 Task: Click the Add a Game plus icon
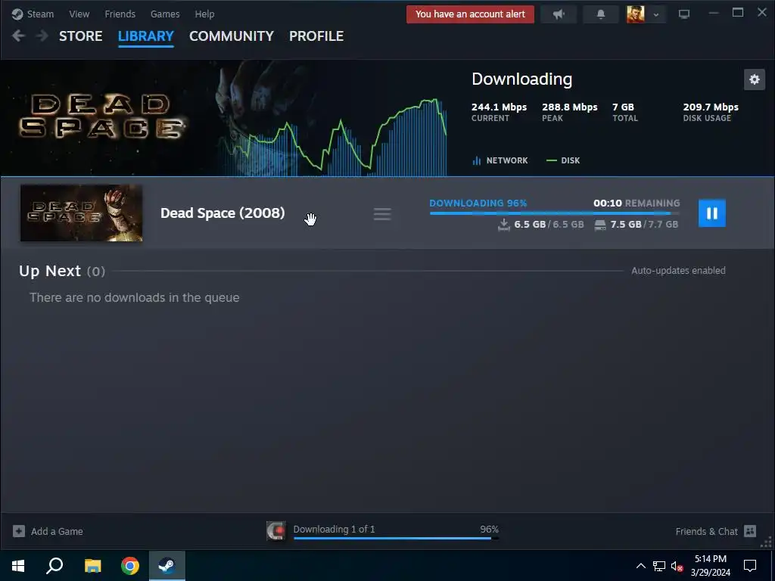19,531
